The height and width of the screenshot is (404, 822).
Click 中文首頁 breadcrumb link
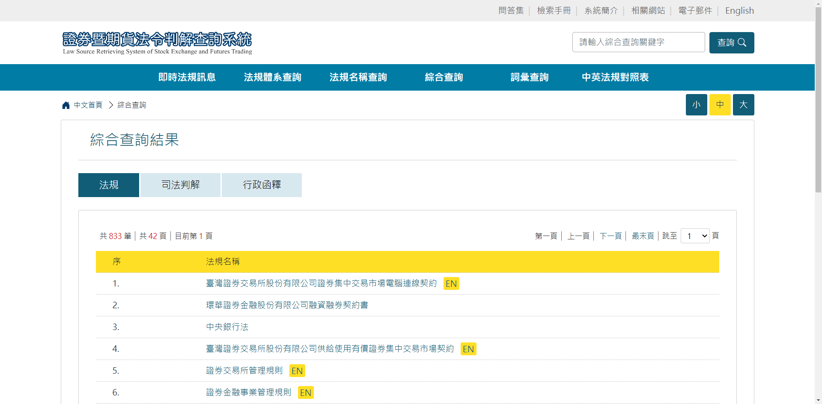point(88,105)
